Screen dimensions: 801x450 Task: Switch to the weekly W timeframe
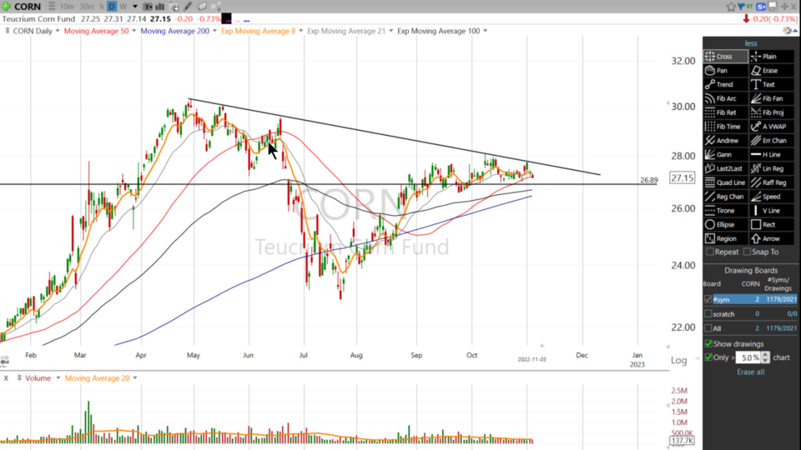coord(123,7)
